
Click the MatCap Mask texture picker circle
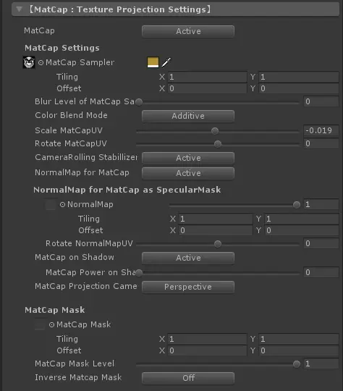tap(51, 324)
